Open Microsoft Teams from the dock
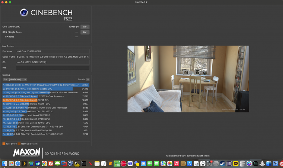The height and width of the screenshot is (168, 283). tap(130, 164)
